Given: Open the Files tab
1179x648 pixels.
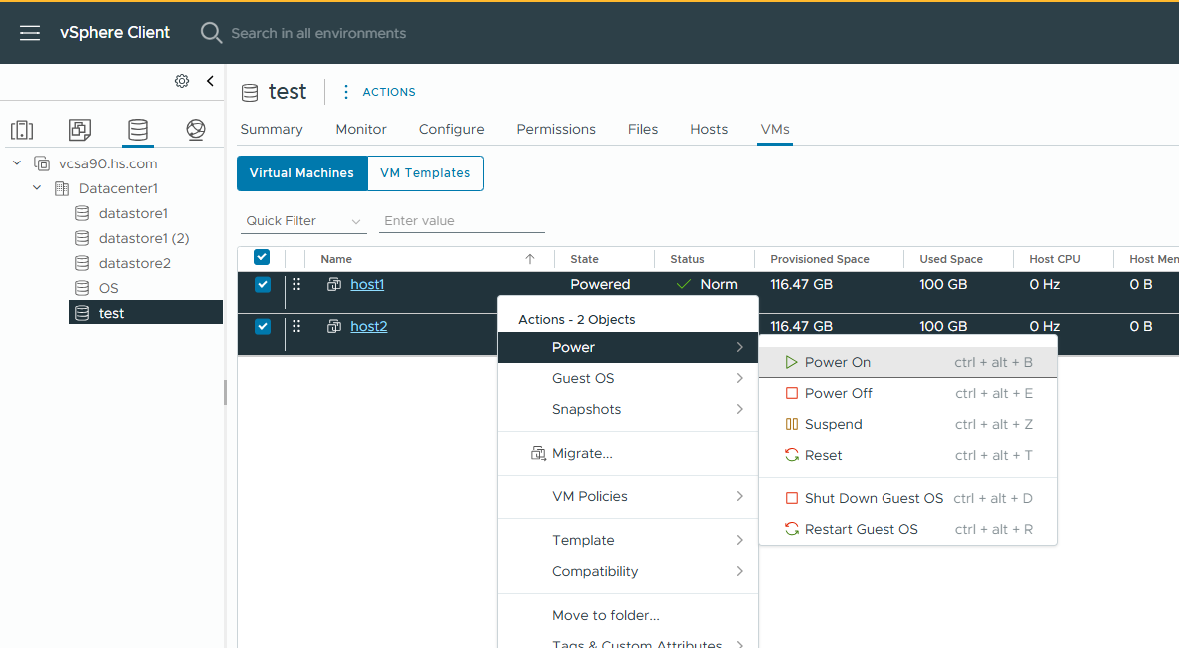Looking at the screenshot, I should click(x=643, y=130).
